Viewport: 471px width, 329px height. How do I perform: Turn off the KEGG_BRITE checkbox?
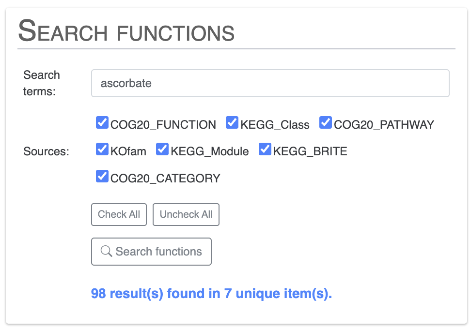265,150
